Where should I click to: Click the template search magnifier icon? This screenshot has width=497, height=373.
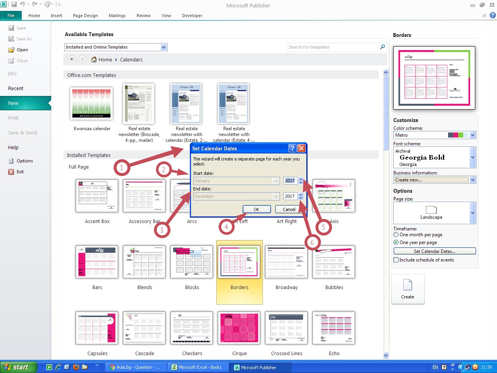382,47
